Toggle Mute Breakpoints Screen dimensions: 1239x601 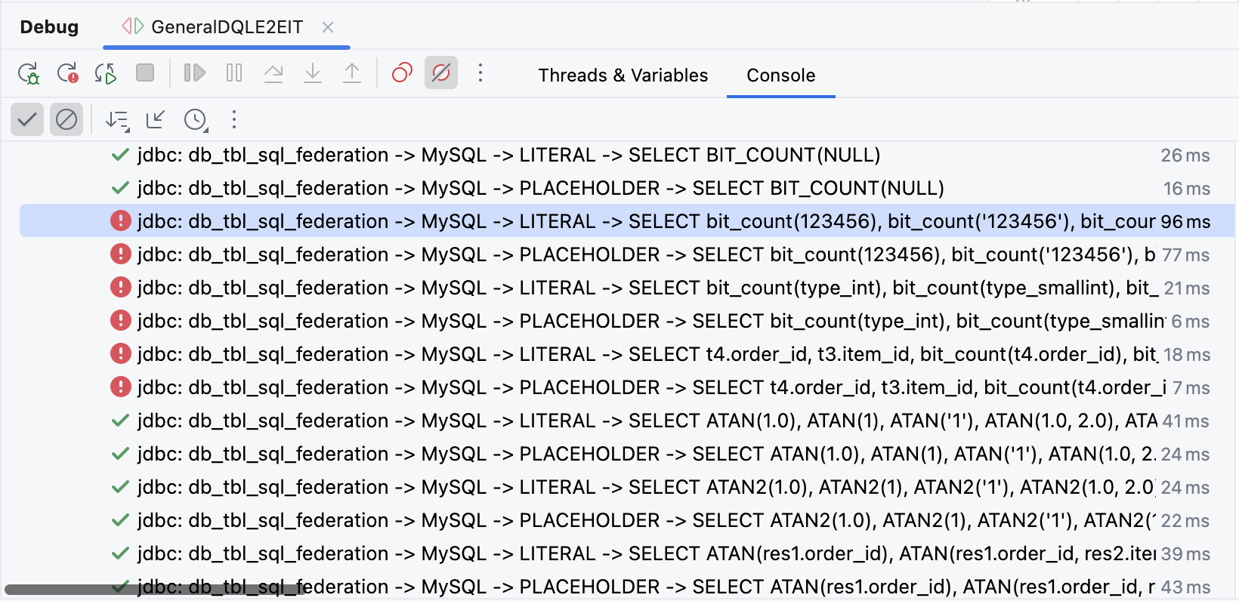tap(441, 73)
